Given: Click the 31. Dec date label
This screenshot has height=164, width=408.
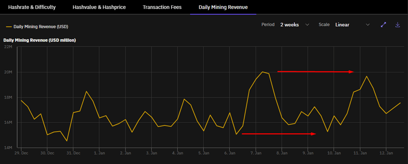Looking at the screenshot, I should (x=73, y=153).
